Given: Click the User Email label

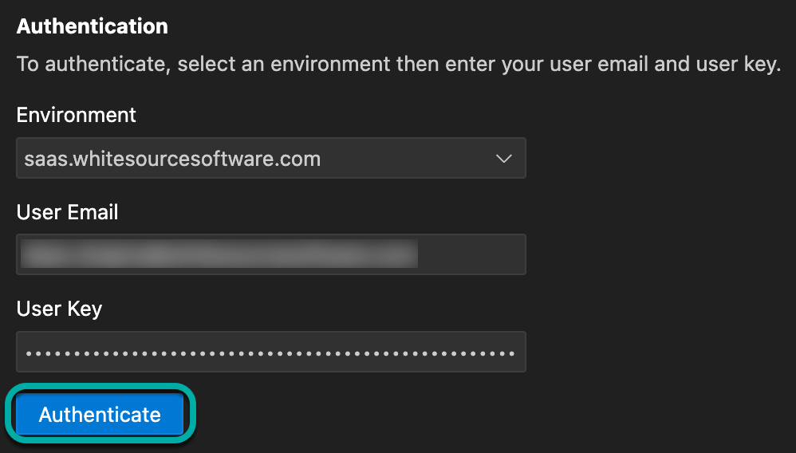Looking at the screenshot, I should coord(67,212).
